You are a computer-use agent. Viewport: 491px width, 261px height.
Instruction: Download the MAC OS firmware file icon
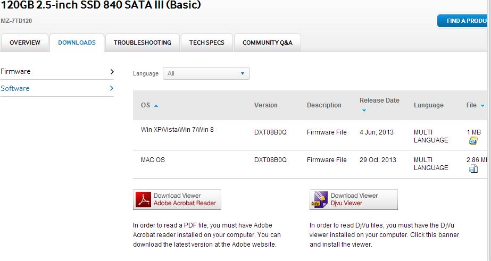point(473,169)
